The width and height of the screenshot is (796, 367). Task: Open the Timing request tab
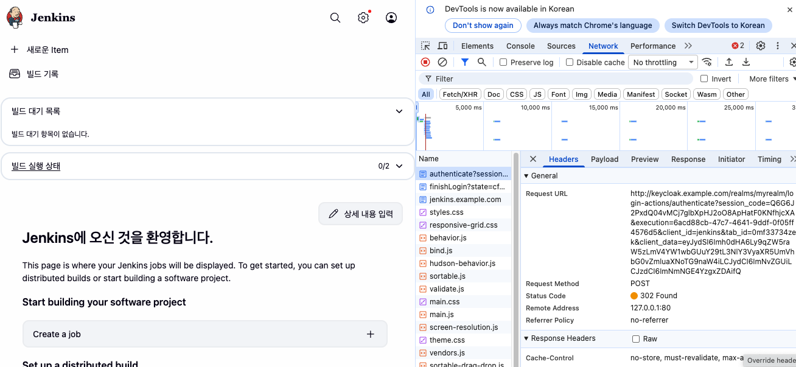point(769,159)
